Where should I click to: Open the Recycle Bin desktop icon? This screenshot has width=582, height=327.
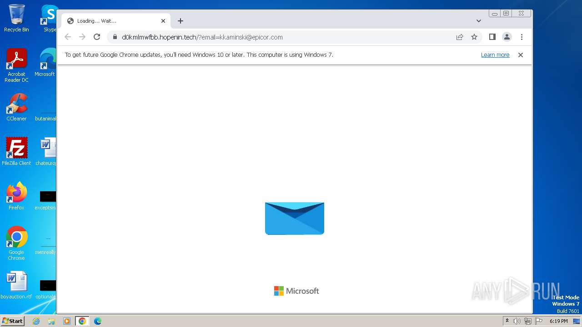(x=16, y=18)
